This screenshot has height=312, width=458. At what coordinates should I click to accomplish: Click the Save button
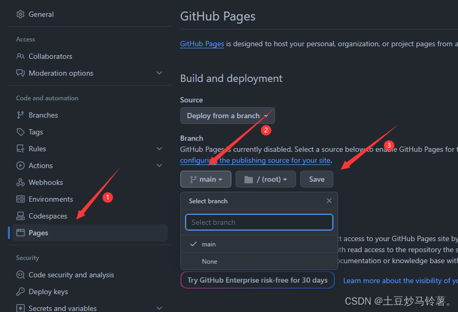317,179
